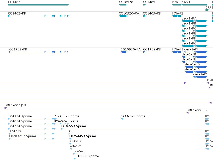Select the dec-1-PG protein feature
The width and height of the screenshot is (213, 160).
click(x=196, y=67)
